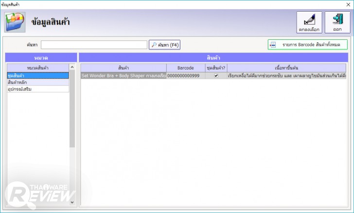Click the ค้นหา (F4) search button
Viewport: 354px width, 213px height.
tap(164, 45)
